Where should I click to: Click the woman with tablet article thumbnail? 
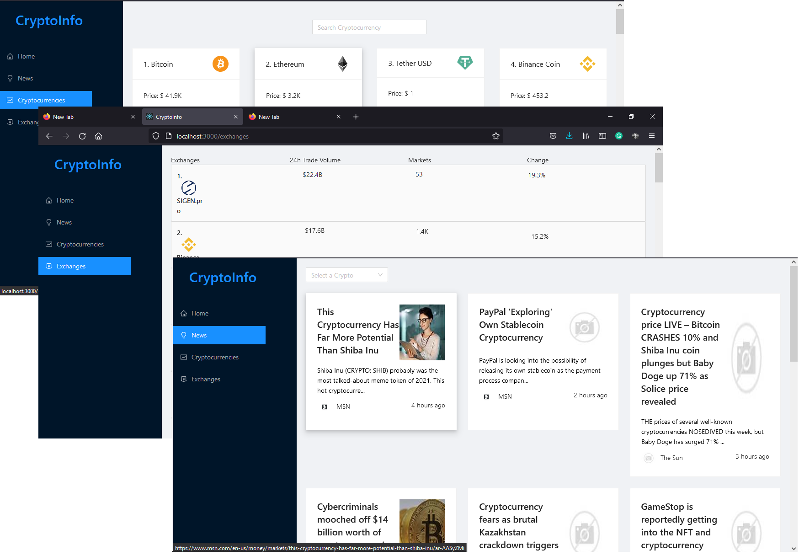422,332
